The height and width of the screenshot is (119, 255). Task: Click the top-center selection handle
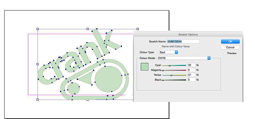[88, 29]
